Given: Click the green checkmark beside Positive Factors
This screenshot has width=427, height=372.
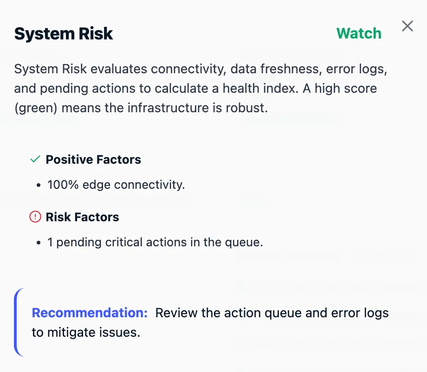Looking at the screenshot, I should click(35, 159).
